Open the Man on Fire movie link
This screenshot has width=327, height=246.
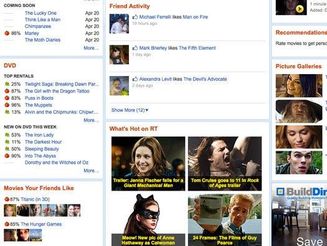point(195,17)
